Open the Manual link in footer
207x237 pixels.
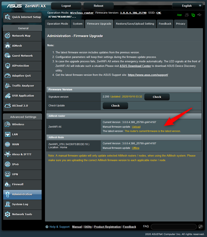click(77, 227)
